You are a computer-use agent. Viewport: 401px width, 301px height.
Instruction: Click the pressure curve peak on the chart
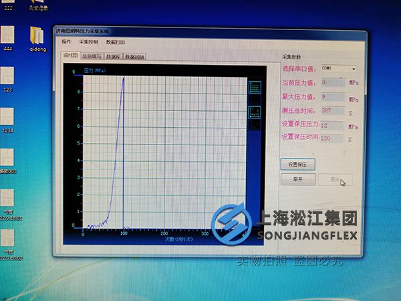(124, 78)
